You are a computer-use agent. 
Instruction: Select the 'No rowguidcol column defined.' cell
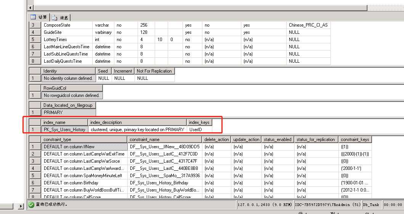[72, 95]
